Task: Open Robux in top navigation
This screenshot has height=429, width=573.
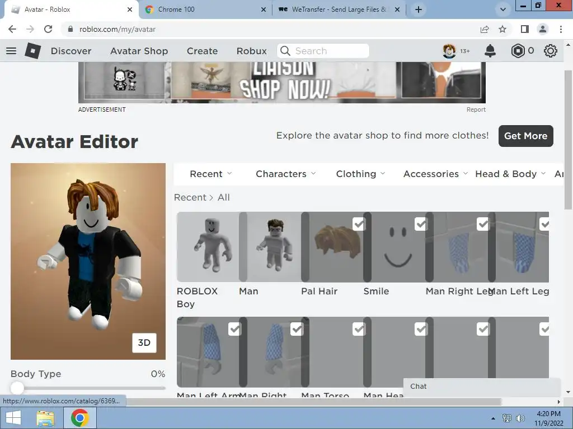Action: pyautogui.click(x=251, y=51)
